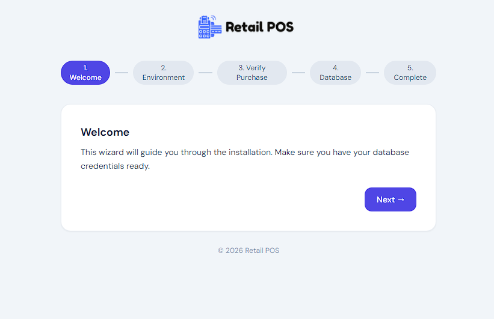Click connector line between Database and Complete
Viewport: 494px width, 319px height.
pyautogui.click(x=372, y=73)
